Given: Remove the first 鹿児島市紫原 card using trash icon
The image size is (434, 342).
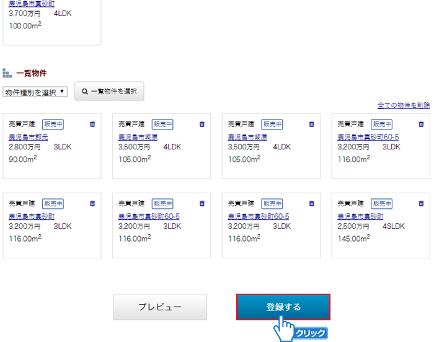Looking at the screenshot, I should click(202, 124).
